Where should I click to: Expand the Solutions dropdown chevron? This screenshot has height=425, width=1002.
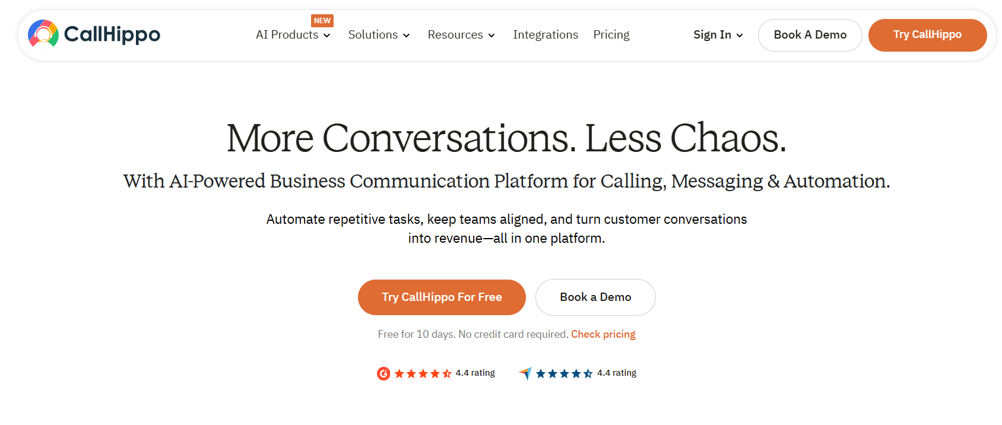click(407, 36)
